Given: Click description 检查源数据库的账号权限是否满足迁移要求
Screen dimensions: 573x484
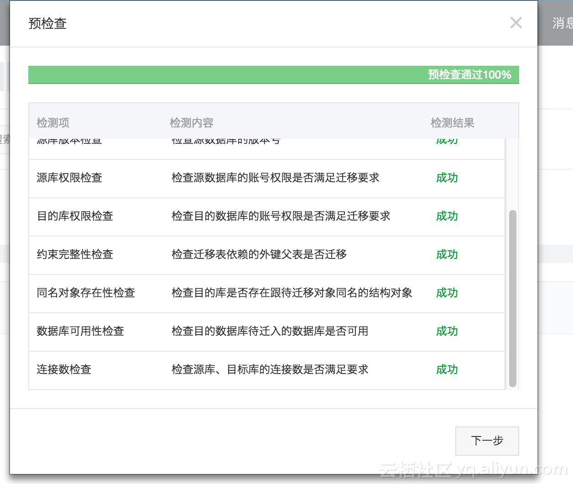Looking at the screenshot, I should pyautogui.click(x=276, y=178).
